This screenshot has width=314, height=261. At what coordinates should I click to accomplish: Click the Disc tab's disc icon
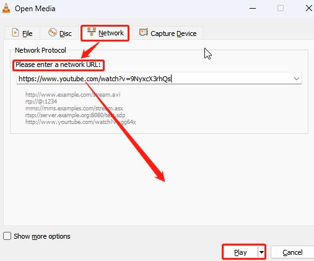pos(53,32)
